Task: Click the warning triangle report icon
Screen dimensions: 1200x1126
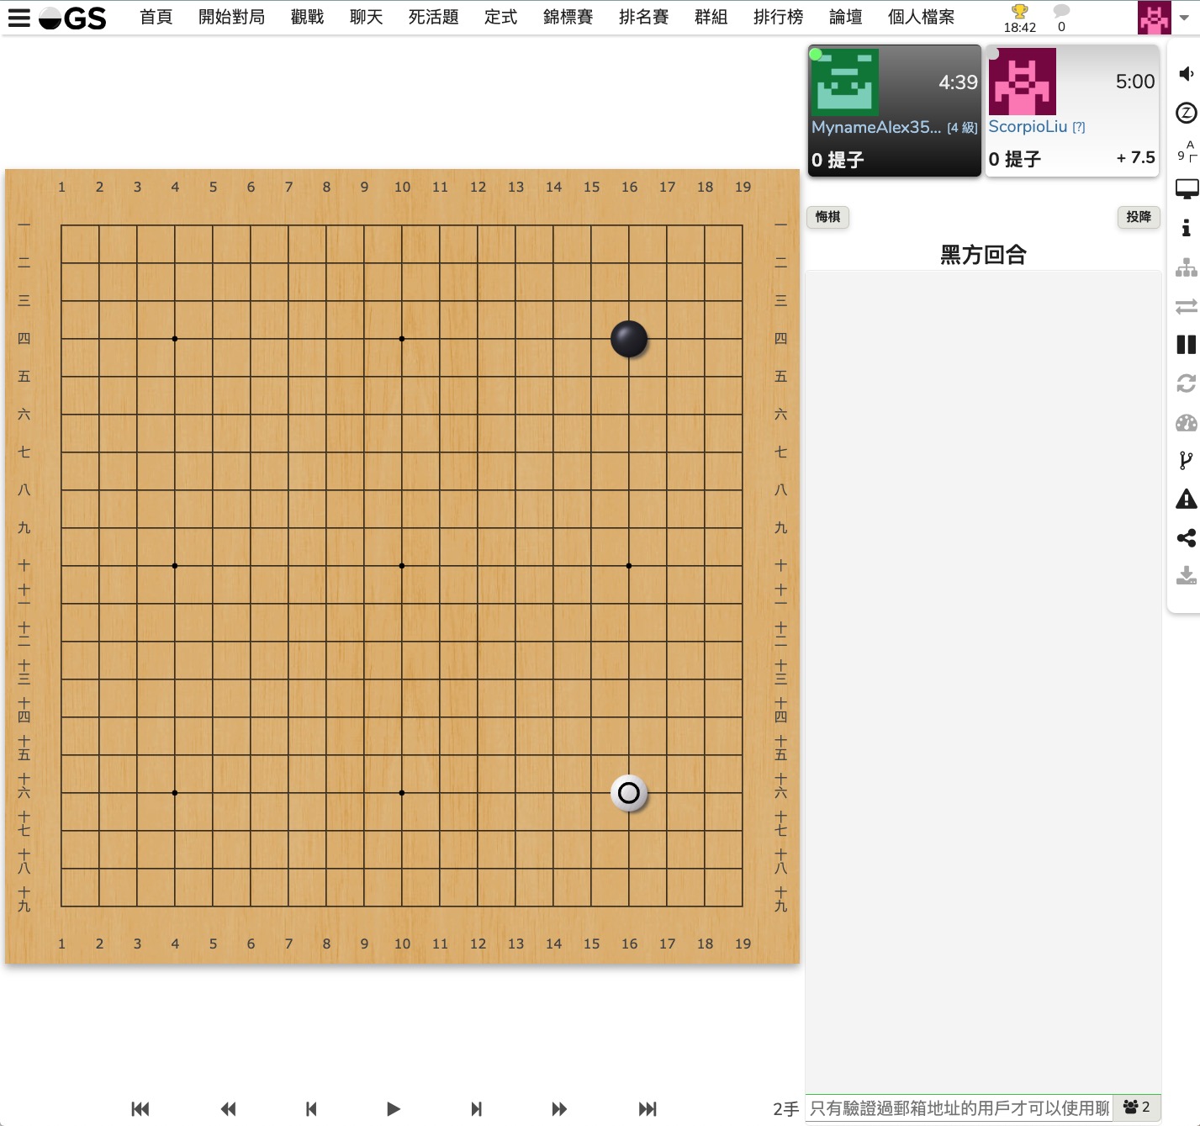Action: [x=1186, y=500]
